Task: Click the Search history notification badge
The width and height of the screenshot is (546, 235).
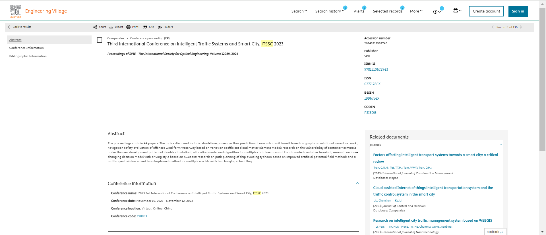Action: click(x=345, y=8)
